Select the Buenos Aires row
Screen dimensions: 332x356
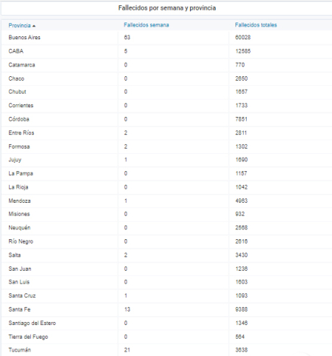(167, 38)
